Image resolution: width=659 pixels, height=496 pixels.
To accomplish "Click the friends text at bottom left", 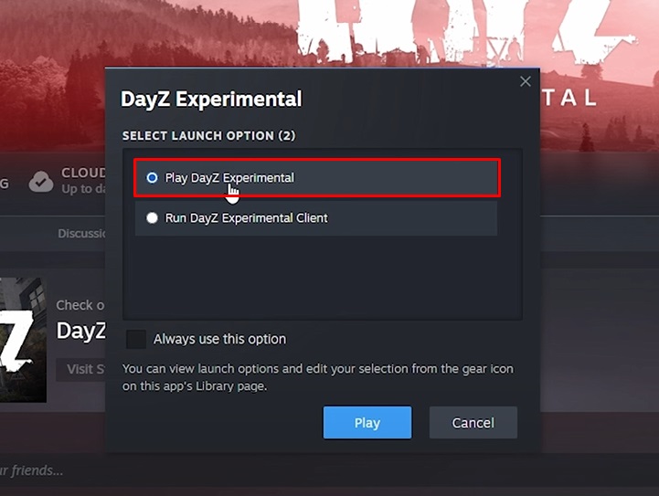I will [31, 470].
